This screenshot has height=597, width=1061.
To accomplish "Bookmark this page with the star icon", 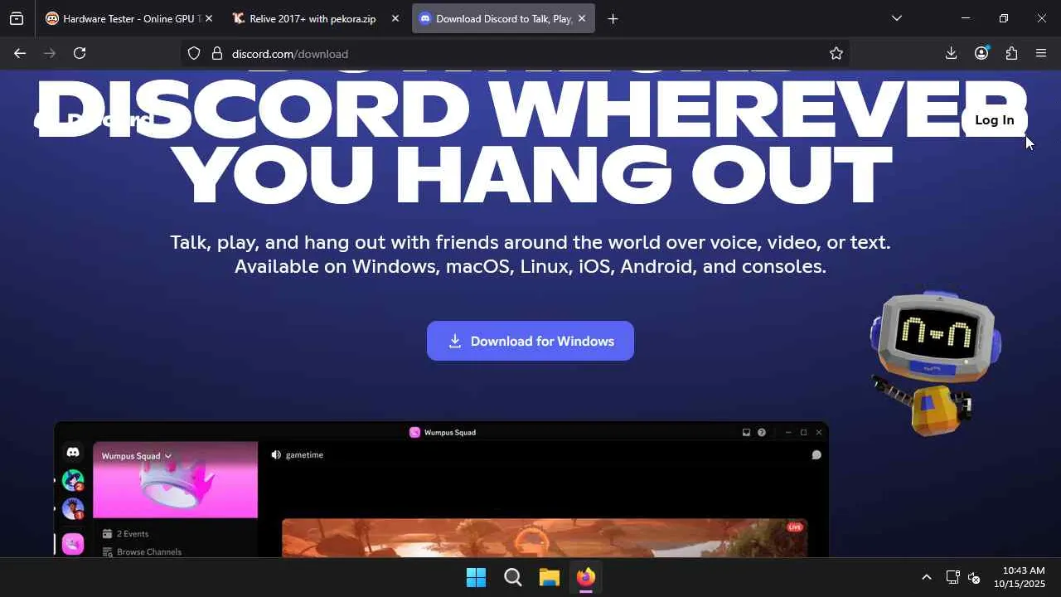I will [836, 53].
